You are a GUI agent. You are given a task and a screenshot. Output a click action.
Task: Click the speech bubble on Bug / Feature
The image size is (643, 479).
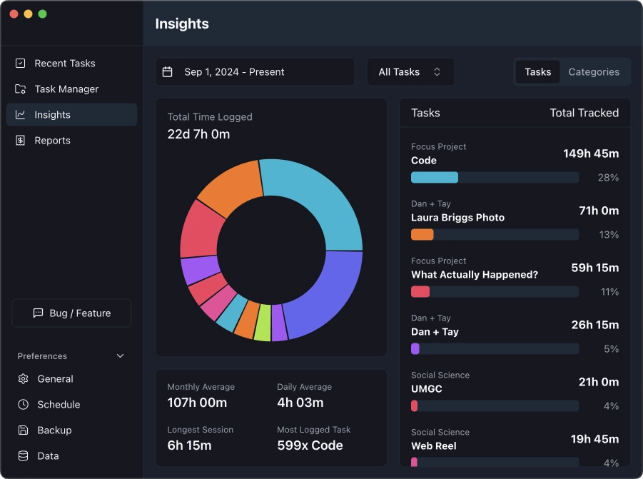point(38,313)
